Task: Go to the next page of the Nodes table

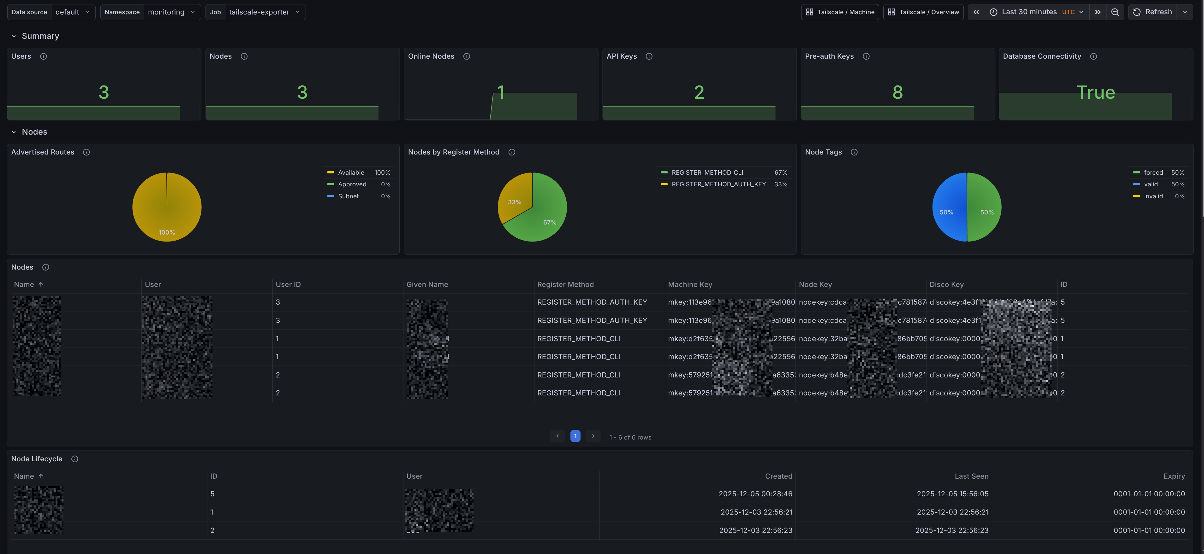Action: click(x=593, y=435)
